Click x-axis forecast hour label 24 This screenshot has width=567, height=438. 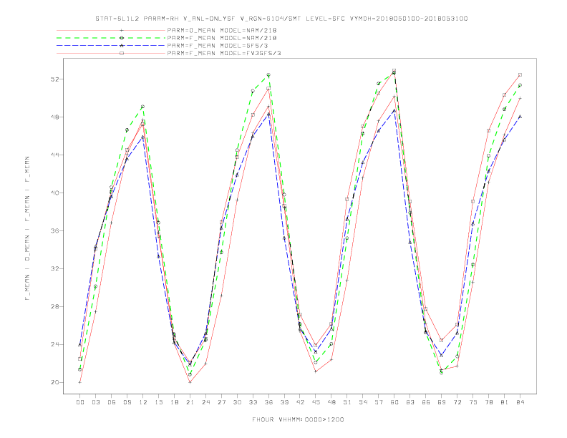pos(205,402)
